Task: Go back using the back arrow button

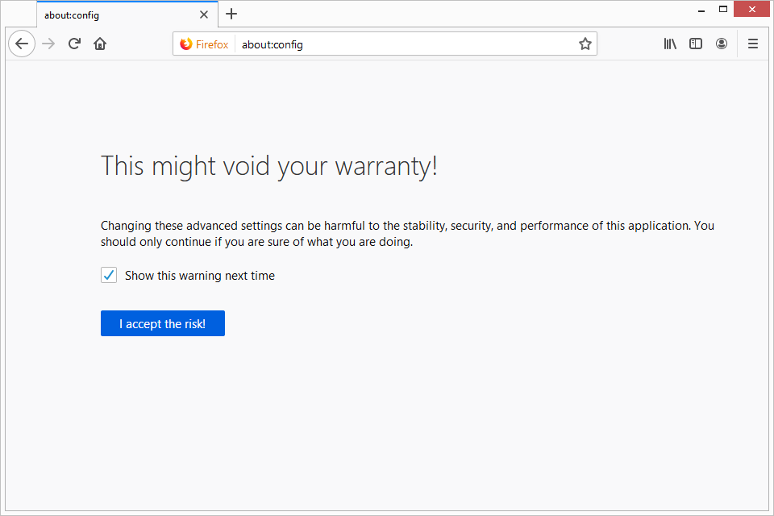Action: click(x=22, y=44)
